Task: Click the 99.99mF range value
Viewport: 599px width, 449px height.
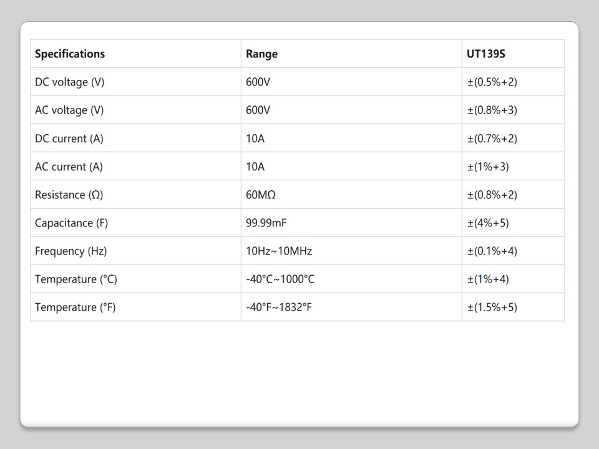Action: point(266,223)
